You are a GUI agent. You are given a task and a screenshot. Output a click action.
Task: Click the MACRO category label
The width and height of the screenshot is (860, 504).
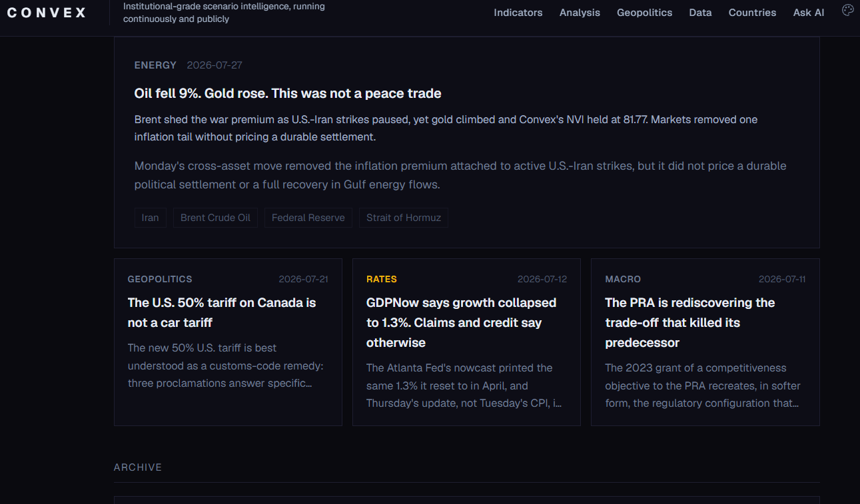[x=623, y=279]
